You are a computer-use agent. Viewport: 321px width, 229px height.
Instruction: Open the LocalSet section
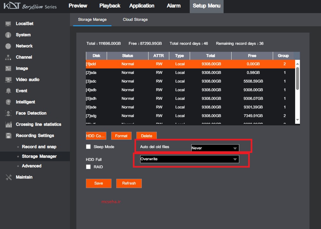coord(25,24)
